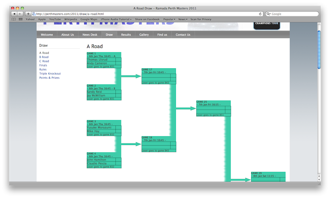Open the Contact Us nav tab
Viewport: 330px width, 198px height.
click(x=183, y=35)
